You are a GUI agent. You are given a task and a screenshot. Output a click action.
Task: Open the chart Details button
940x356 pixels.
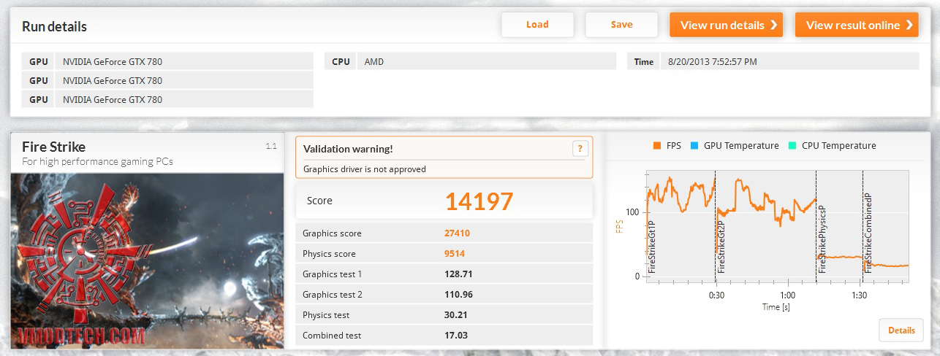(x=901, y=330)
